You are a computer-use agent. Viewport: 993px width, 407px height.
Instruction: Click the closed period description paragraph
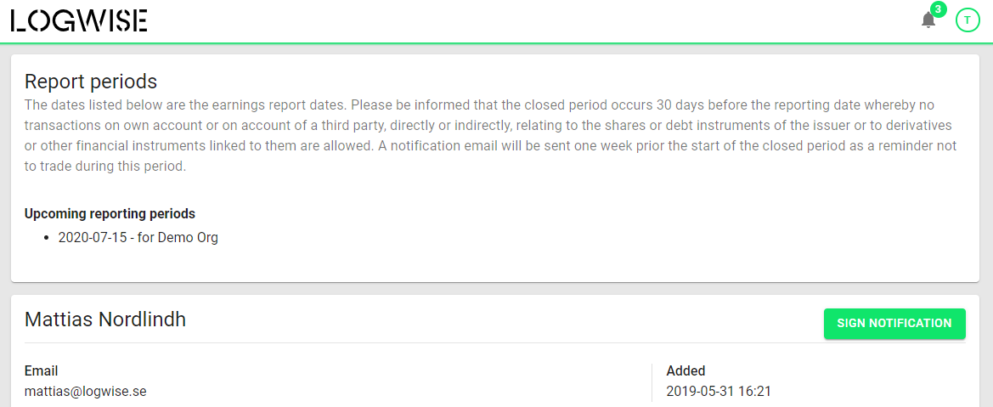[492, 136]
